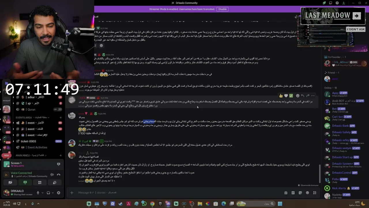Click the download update icon in title bar

(343, 3)
